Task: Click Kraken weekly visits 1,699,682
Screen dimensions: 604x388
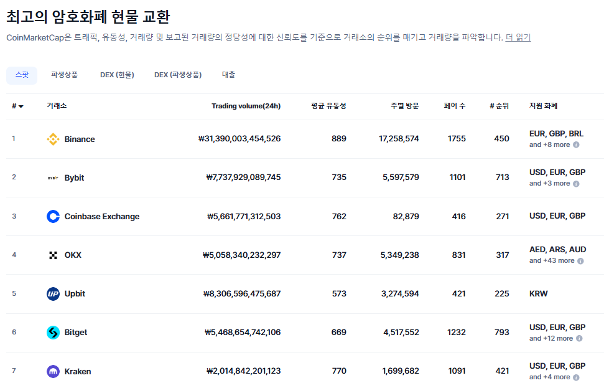Action: click(401, 371)
